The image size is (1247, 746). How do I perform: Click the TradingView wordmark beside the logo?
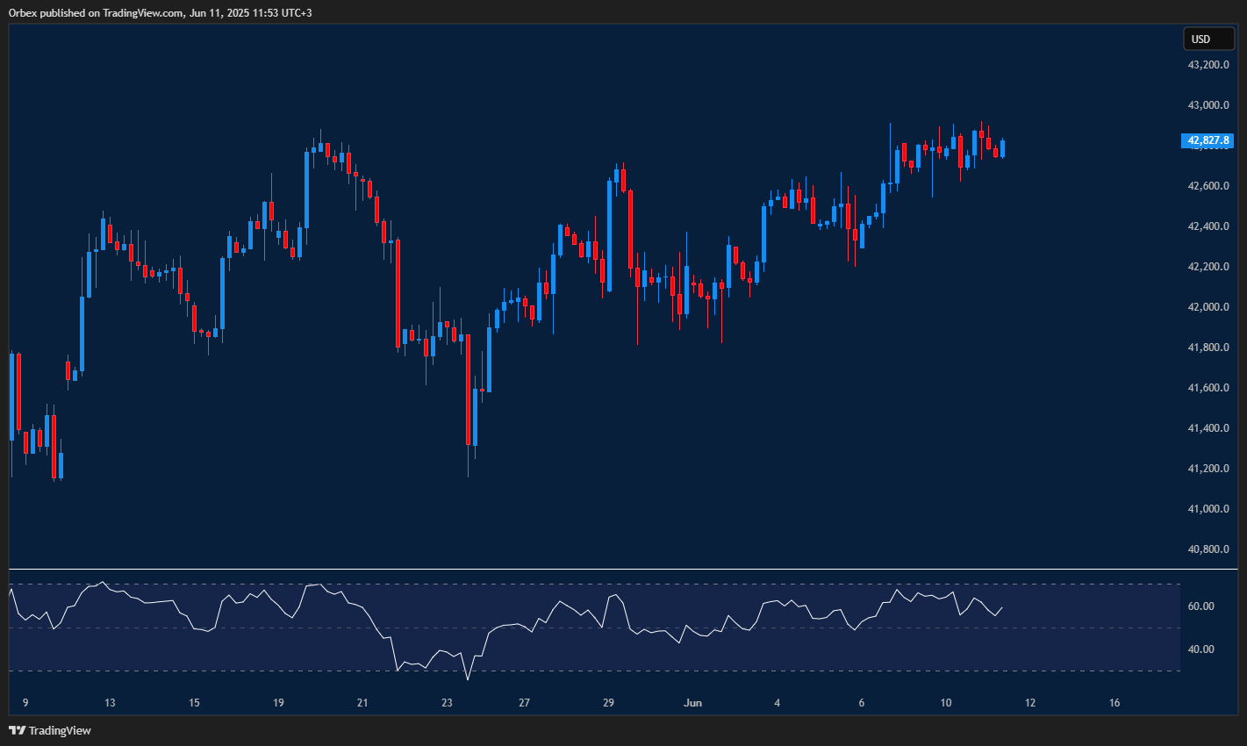[60, 730]
